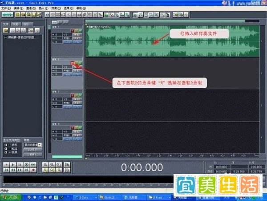Screen dimensions: 267x201
Task: Toggle the Loop play button
Action: click(x=33, y=165)
